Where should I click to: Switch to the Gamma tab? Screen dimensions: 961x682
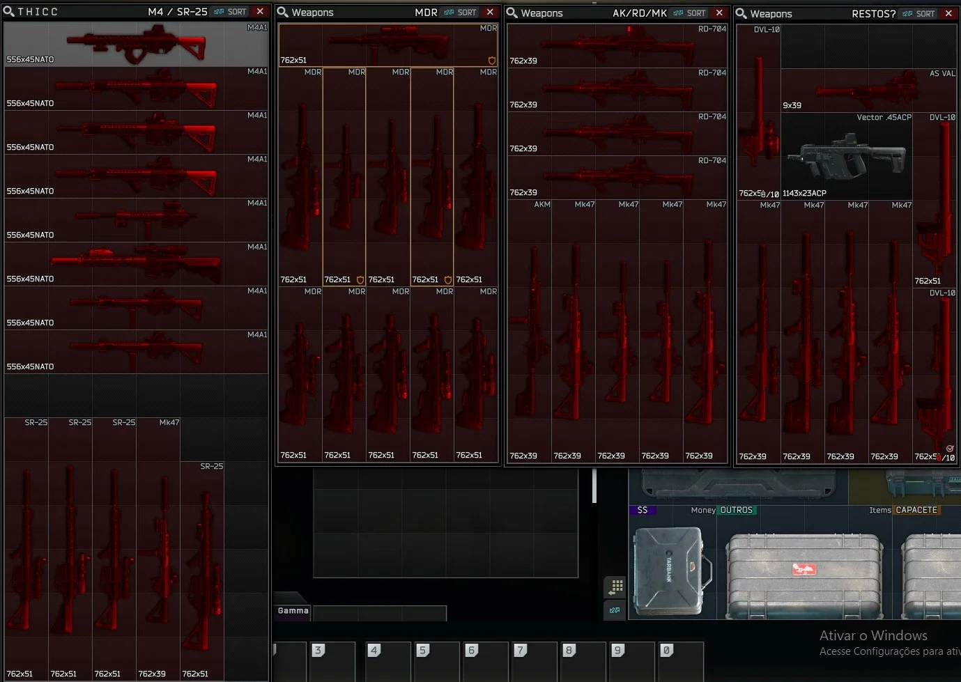pos(293,611)
